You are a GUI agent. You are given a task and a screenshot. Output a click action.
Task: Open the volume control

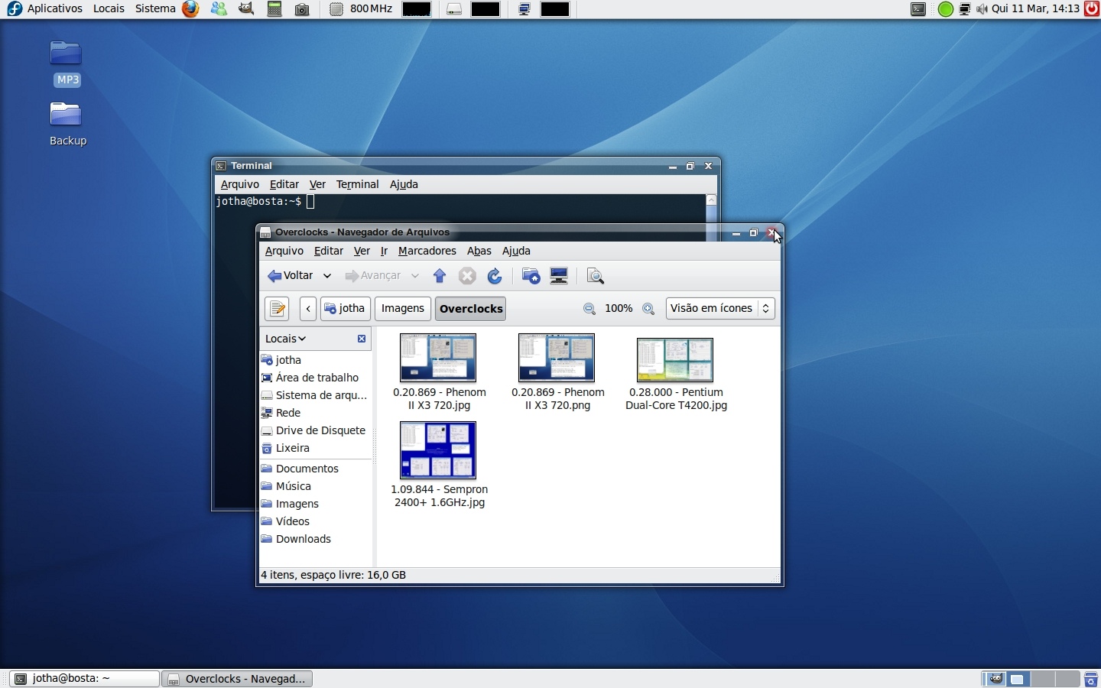[982, 10]
